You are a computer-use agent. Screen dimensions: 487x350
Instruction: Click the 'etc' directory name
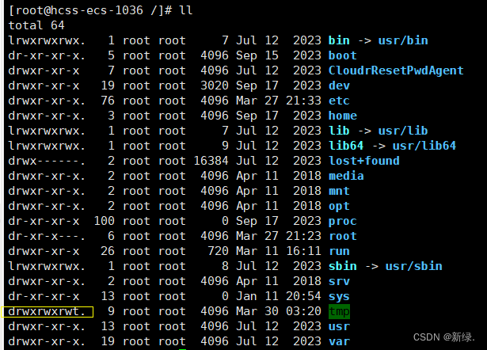coord(339,101)
